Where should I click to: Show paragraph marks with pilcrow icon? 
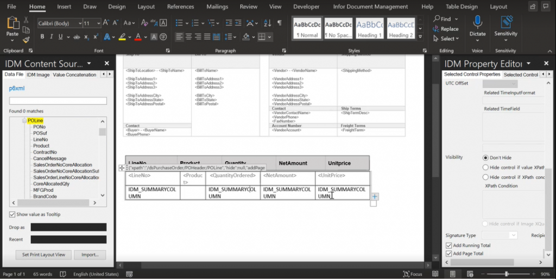(x=279, y=23)
